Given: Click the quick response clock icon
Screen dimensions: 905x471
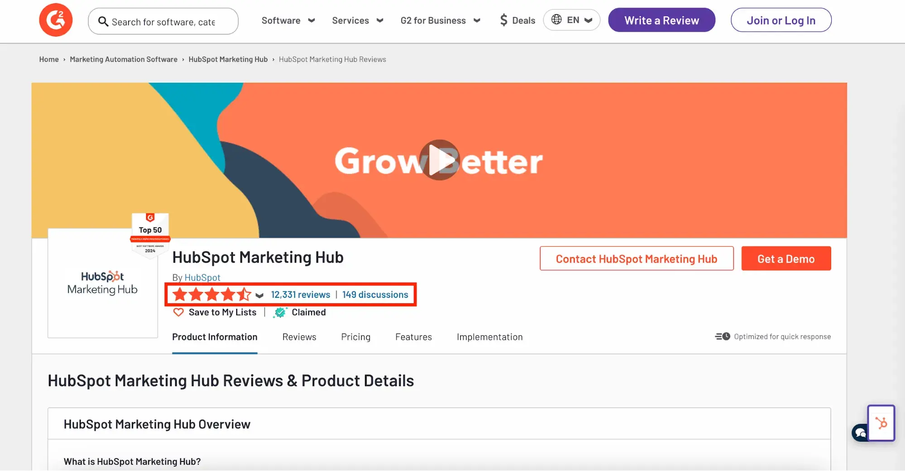Looking at the screenshot, I should coord(723,337).
